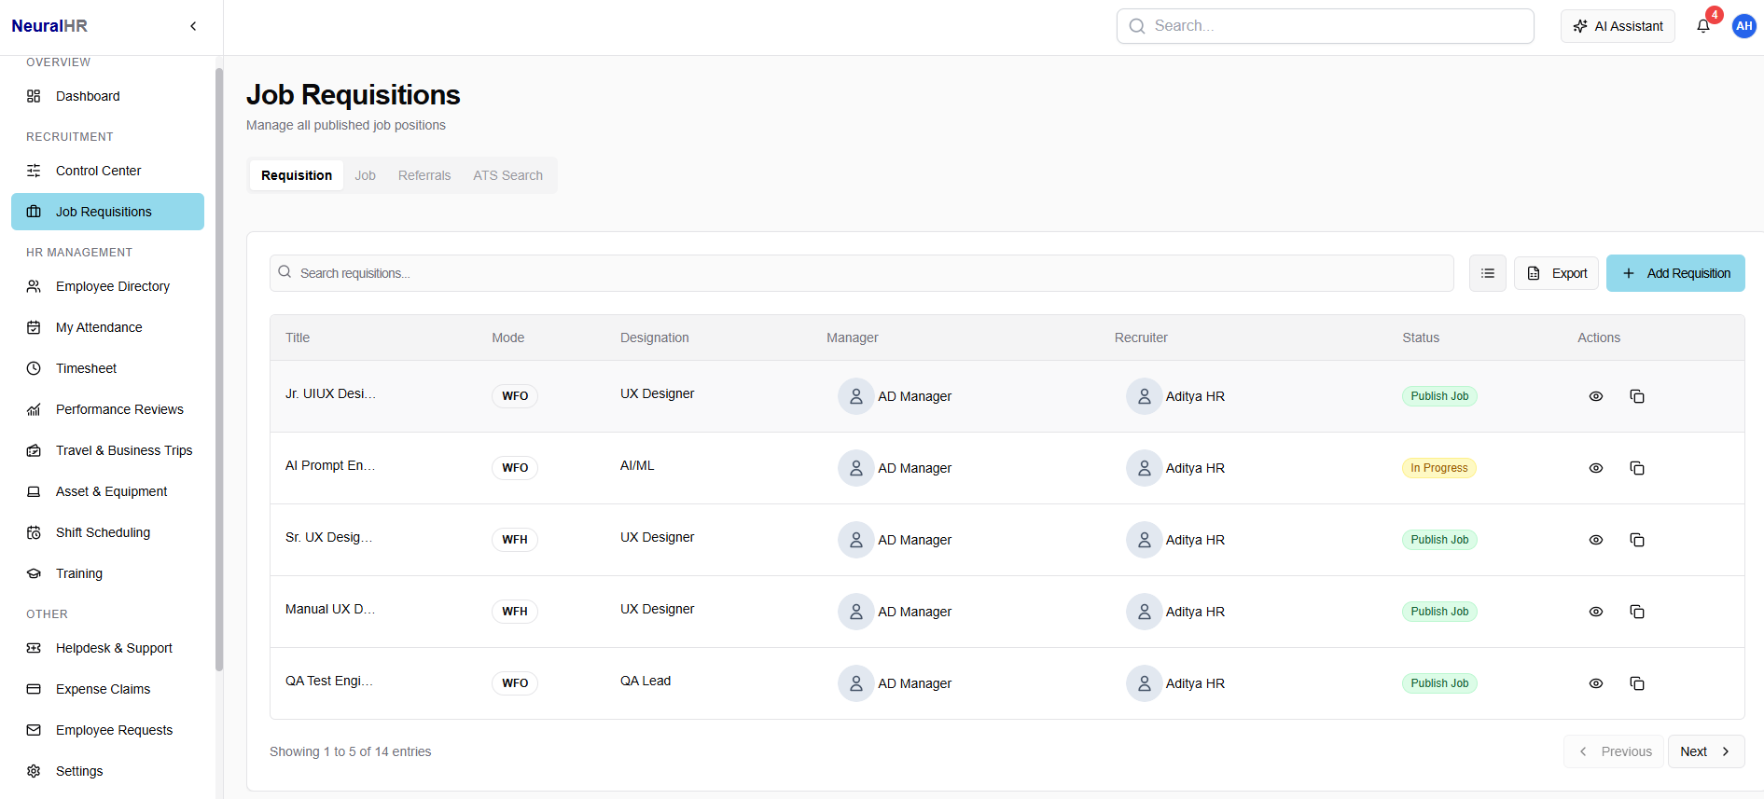Click the Previous page button
Viewport: 1764px width, 799px height.
tap(1614, 751)
